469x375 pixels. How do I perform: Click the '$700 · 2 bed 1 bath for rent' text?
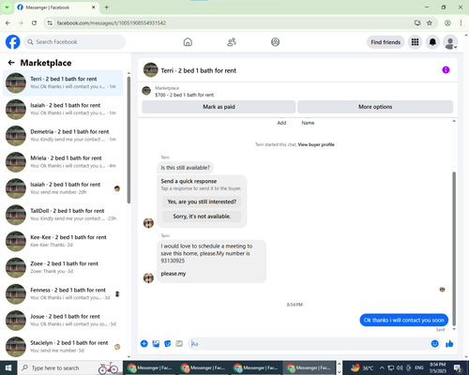coord(185,95)
